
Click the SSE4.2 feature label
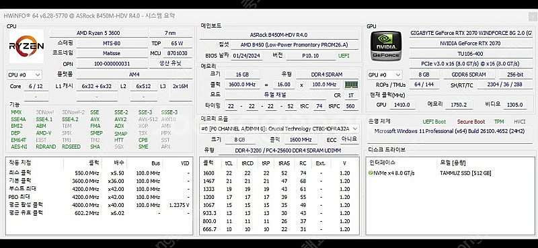(x=70, y=120)
